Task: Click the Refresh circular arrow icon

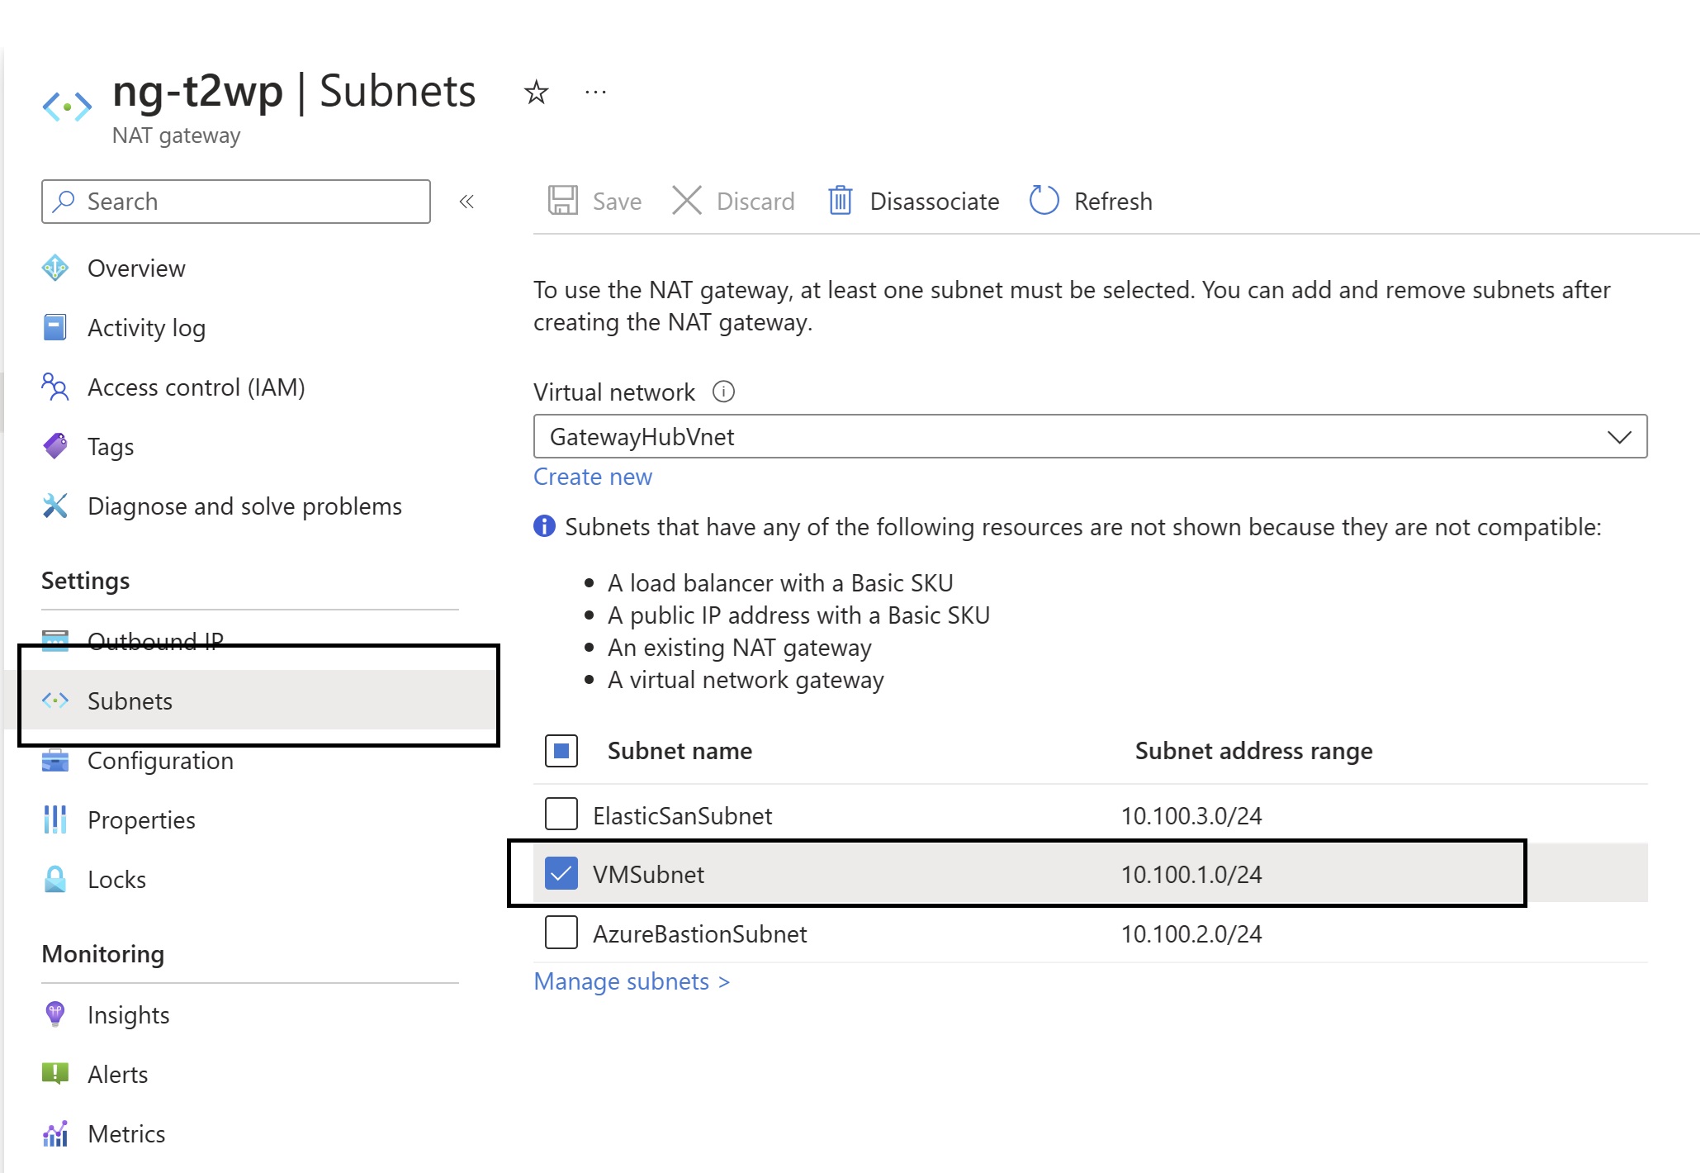Action: click(1044, 201)
